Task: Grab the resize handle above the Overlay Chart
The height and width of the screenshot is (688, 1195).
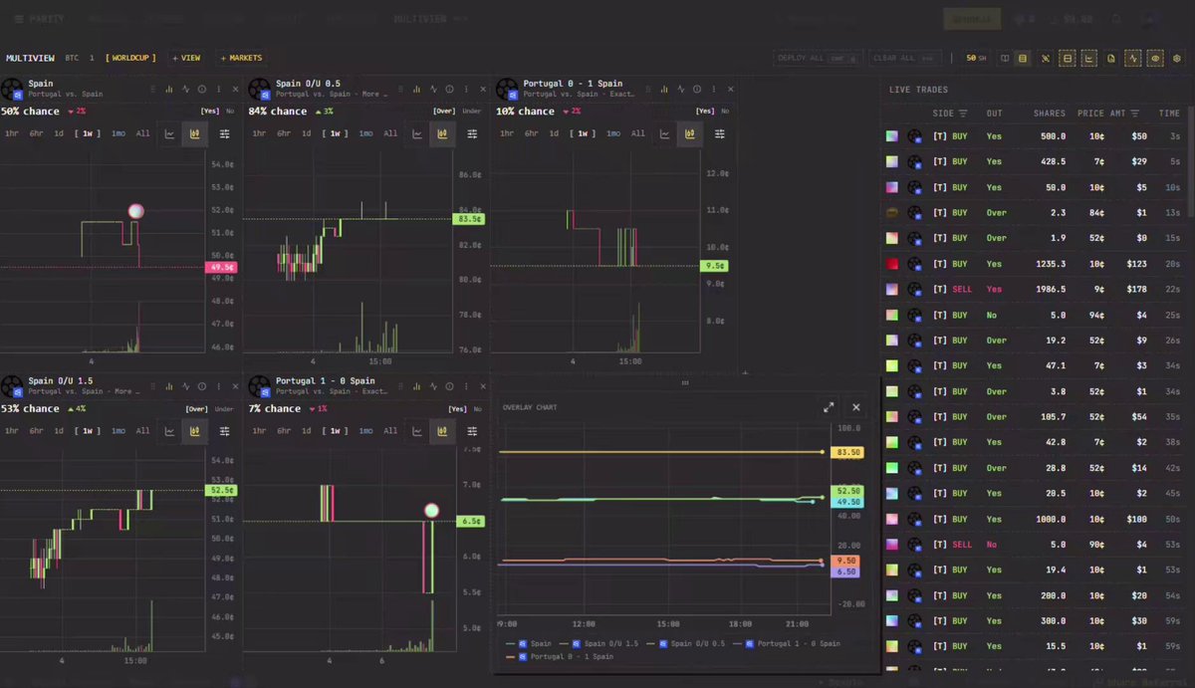Action: [x=685, y=382]
